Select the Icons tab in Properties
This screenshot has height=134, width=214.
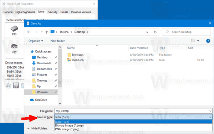41,12
